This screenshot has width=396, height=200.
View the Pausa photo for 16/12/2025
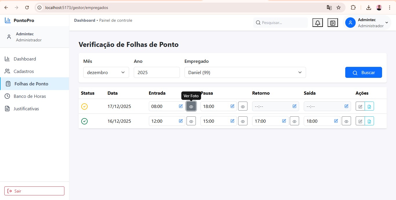243,121
